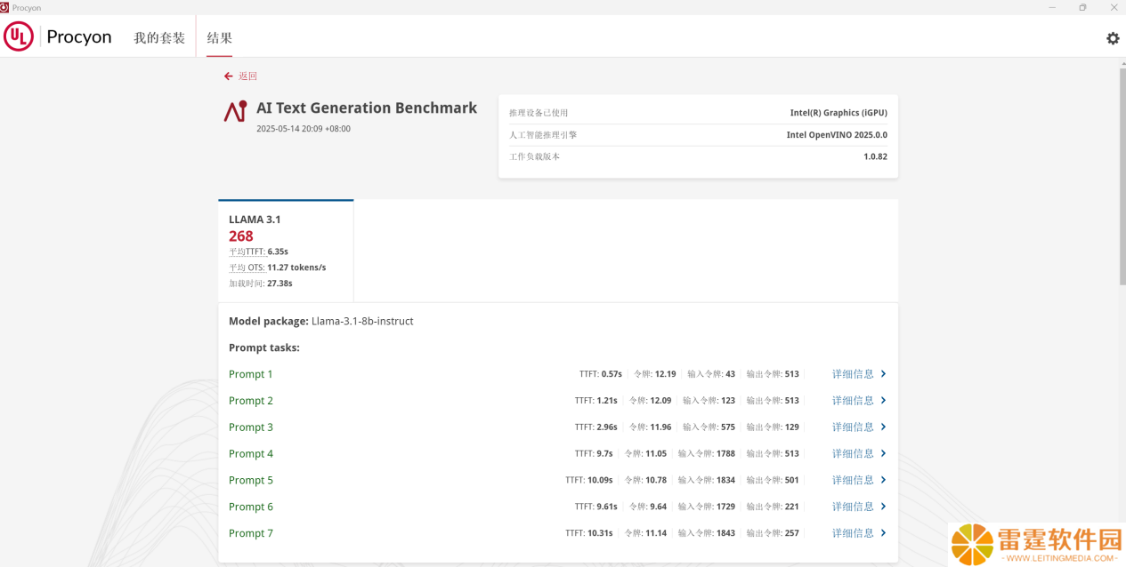
Task: Click the score value 268
Action: 241,236
